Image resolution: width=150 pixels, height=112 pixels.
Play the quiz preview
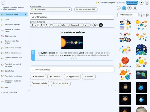click(142, 3)
